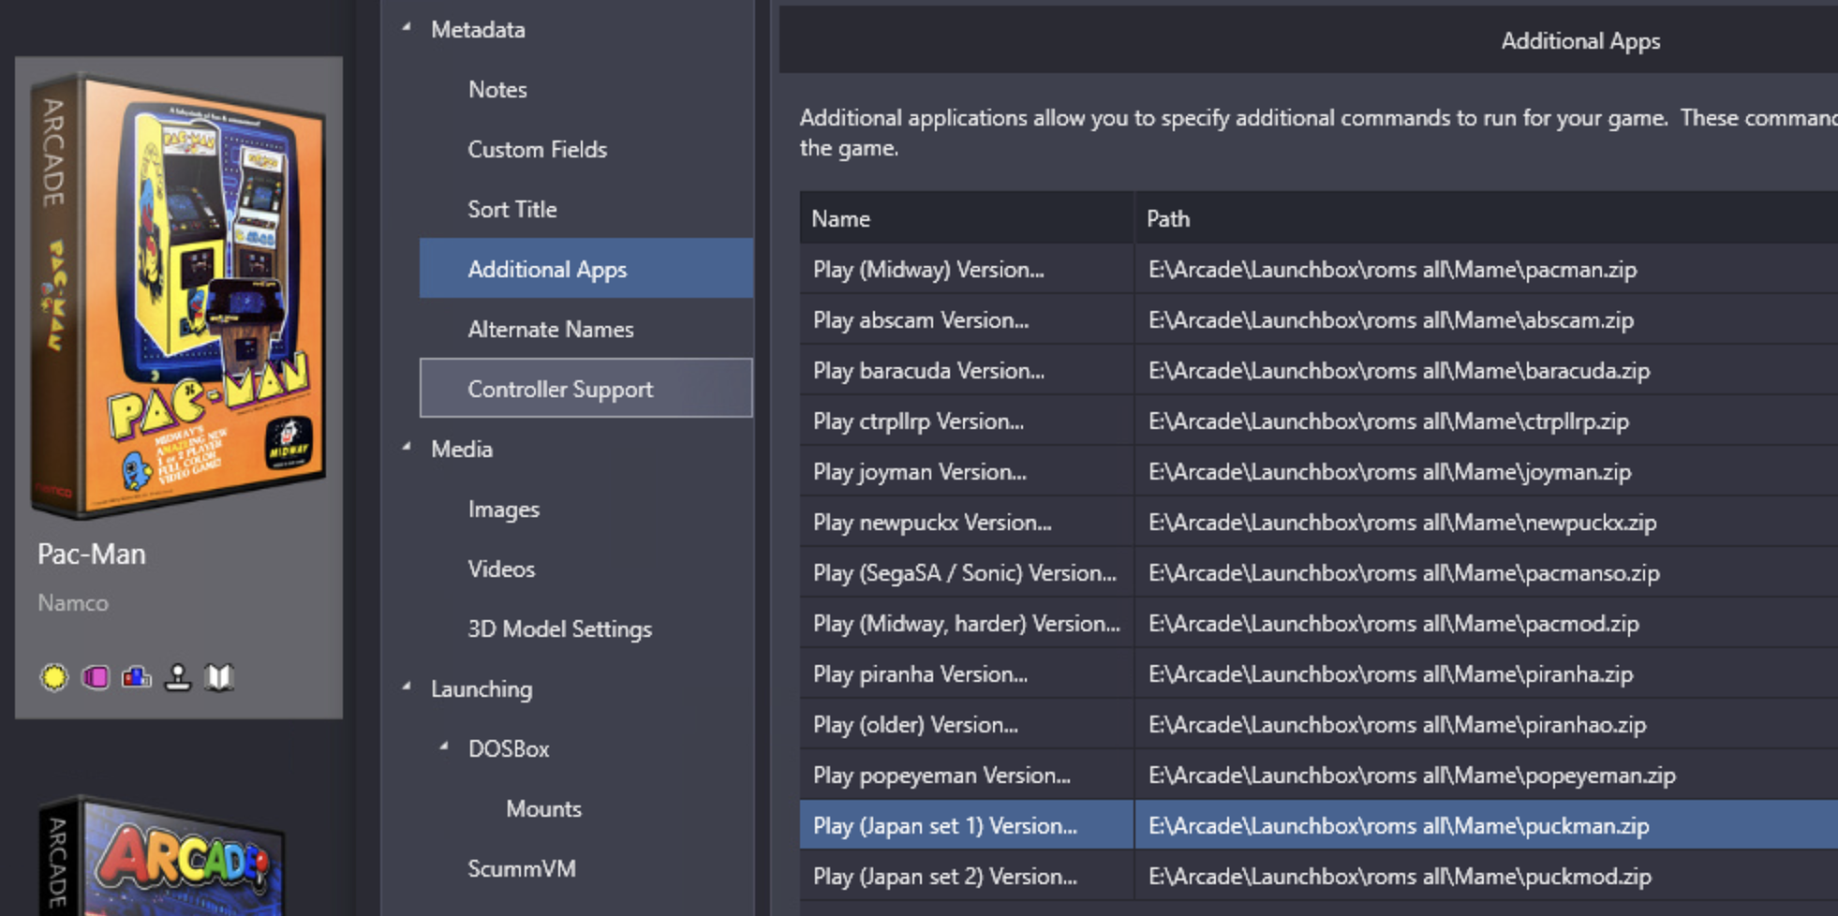This screenshot has width=1838, height=916.
Task: Sort by the Path column header
Action: [x=1487, y=218]
